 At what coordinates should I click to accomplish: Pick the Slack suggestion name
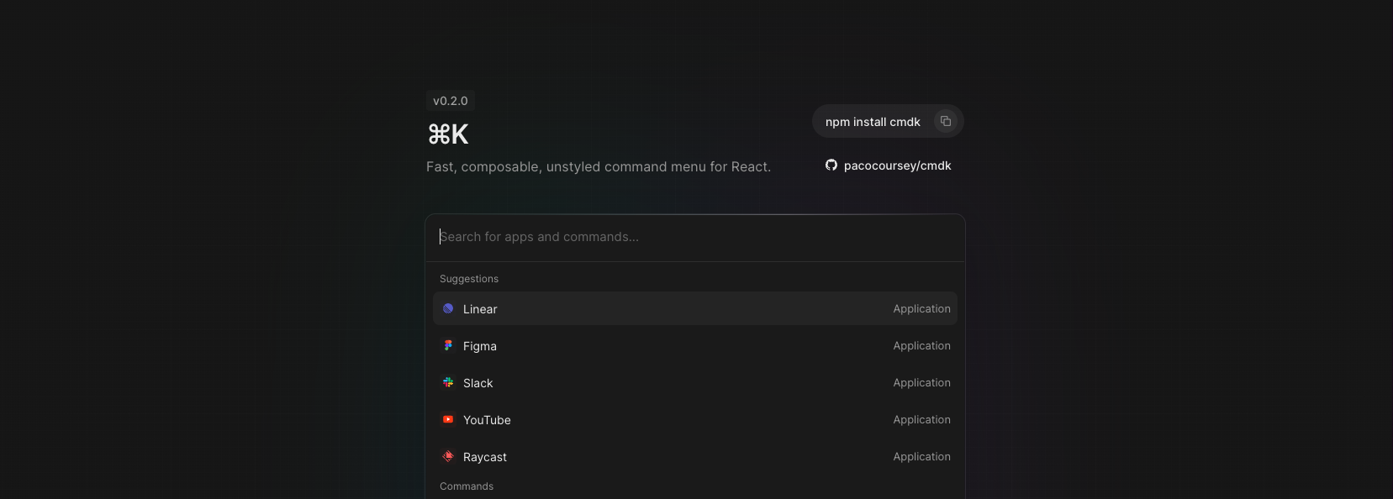(478, 383)
